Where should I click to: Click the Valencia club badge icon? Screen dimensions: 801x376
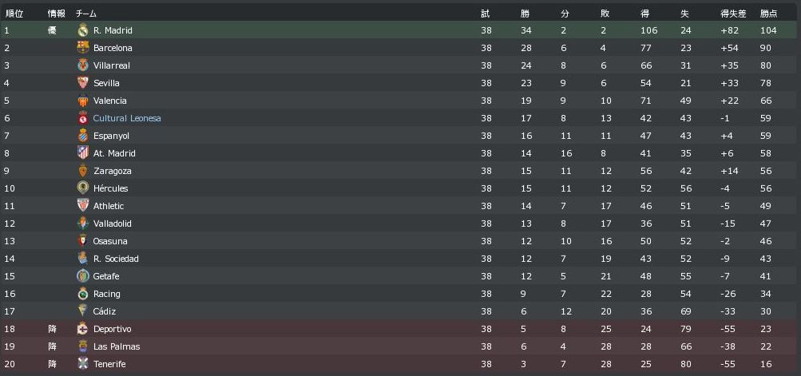[82, 101]
